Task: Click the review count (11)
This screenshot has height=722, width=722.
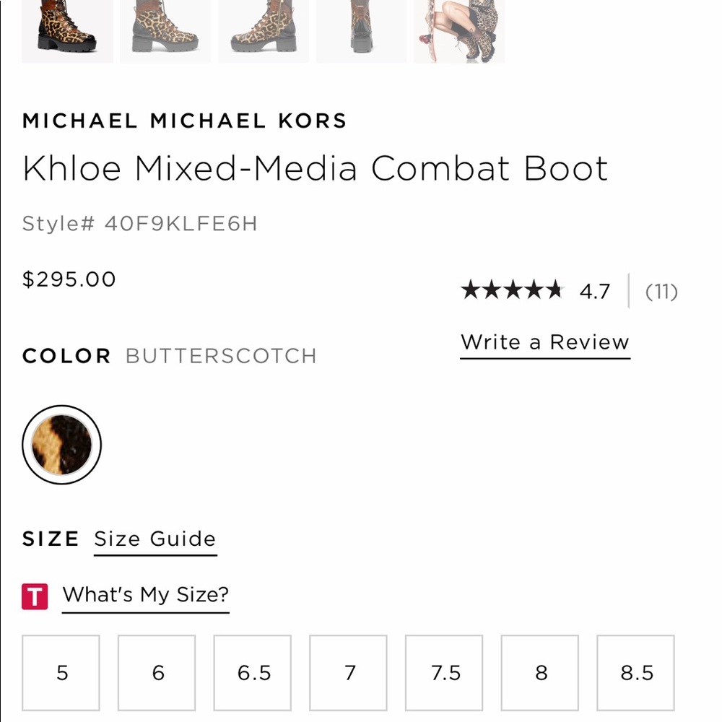Action: [661, 292]
